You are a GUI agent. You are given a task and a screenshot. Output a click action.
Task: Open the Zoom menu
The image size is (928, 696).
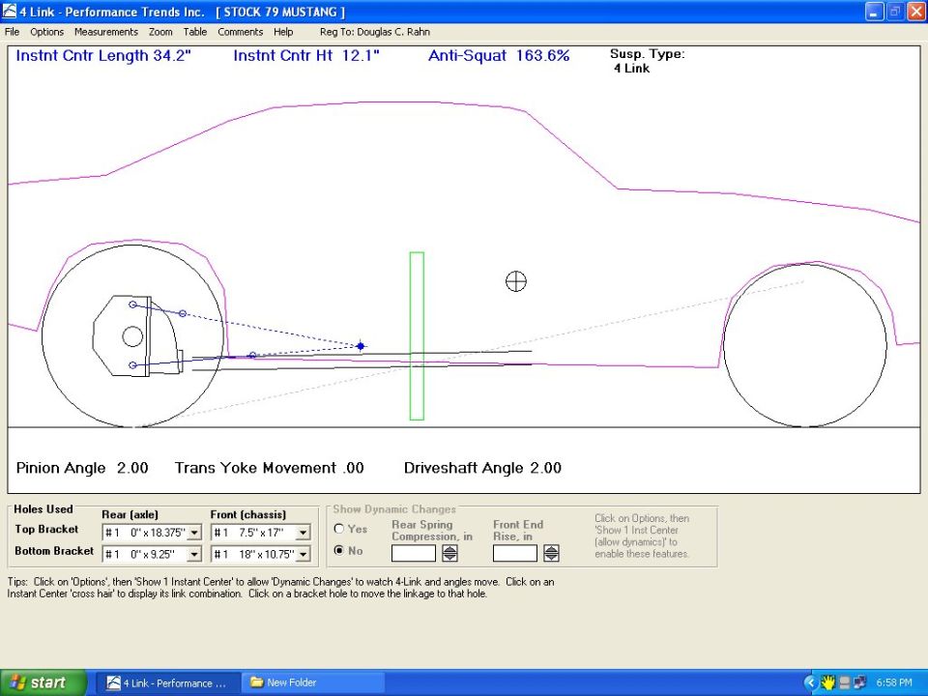[x=160, y=32]
